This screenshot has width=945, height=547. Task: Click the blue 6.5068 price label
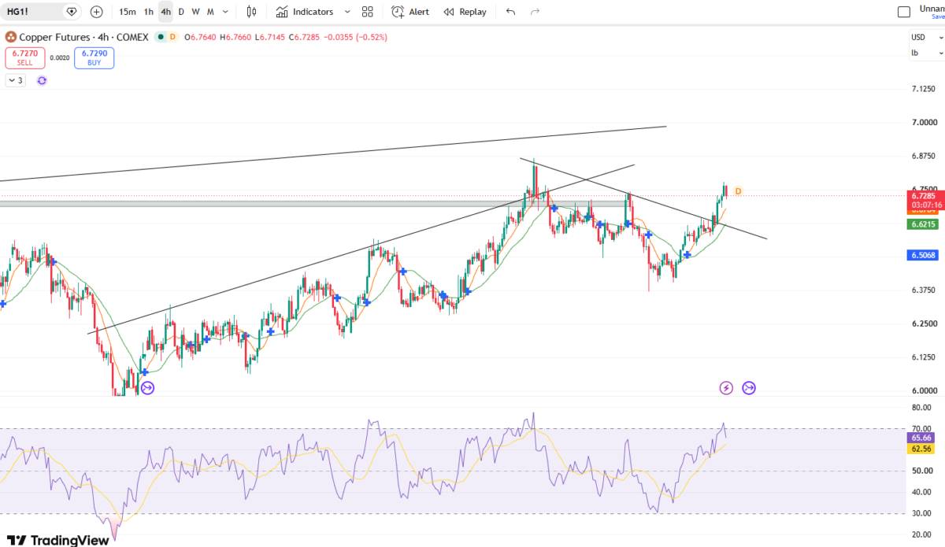click(x=923, y=255)
